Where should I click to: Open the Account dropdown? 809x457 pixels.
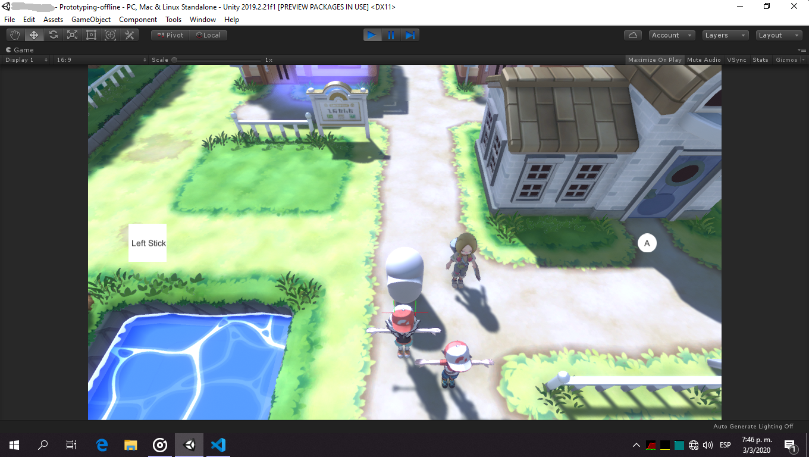click(x=672, y=35)
